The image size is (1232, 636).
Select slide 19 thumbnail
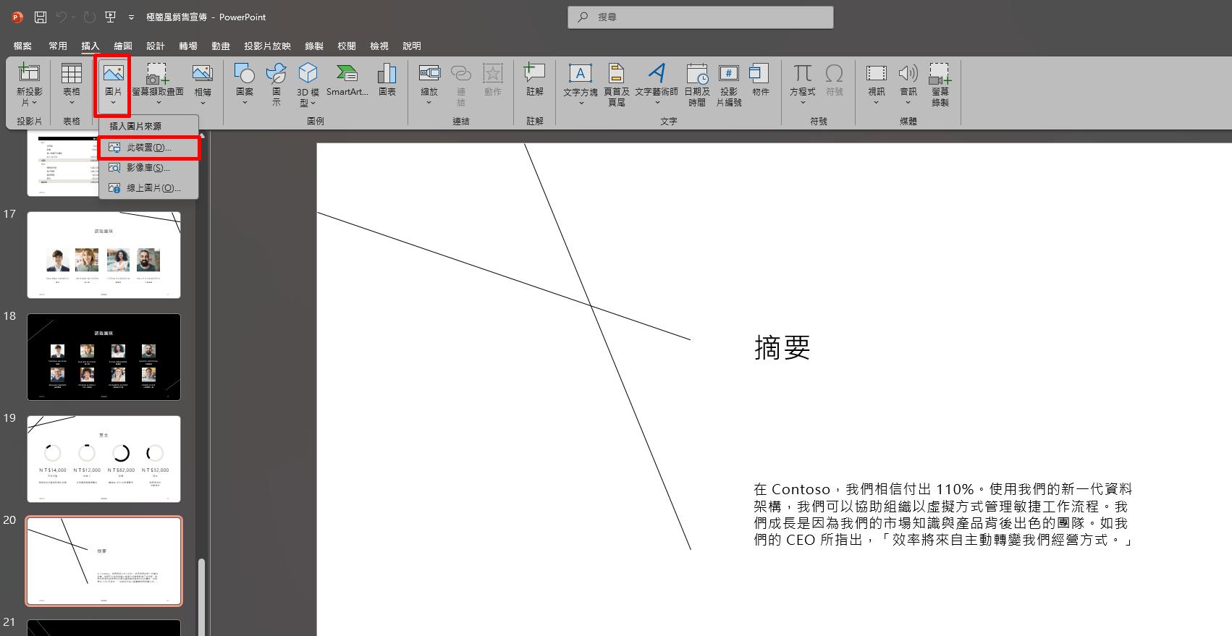tap(104, 459)
